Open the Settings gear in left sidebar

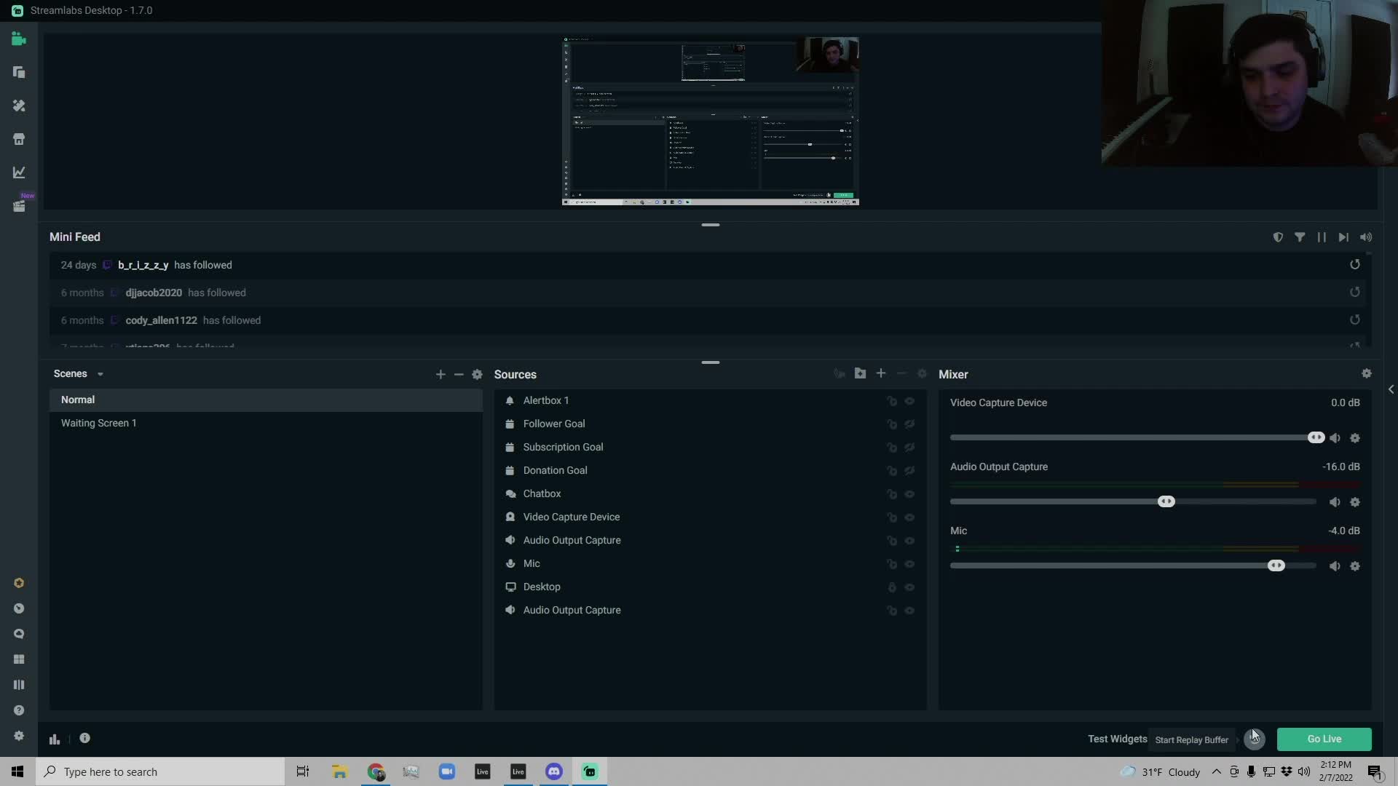tap(19, 736)
